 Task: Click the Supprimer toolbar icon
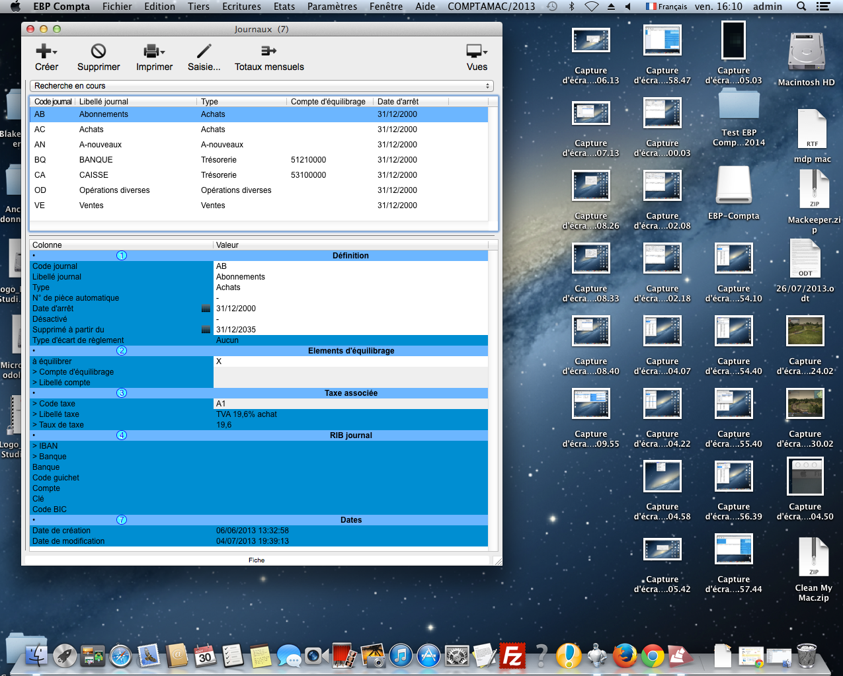(x=99, y=52)
